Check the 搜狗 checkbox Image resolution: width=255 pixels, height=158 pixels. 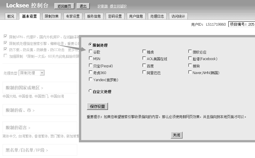tap(190, 65)
